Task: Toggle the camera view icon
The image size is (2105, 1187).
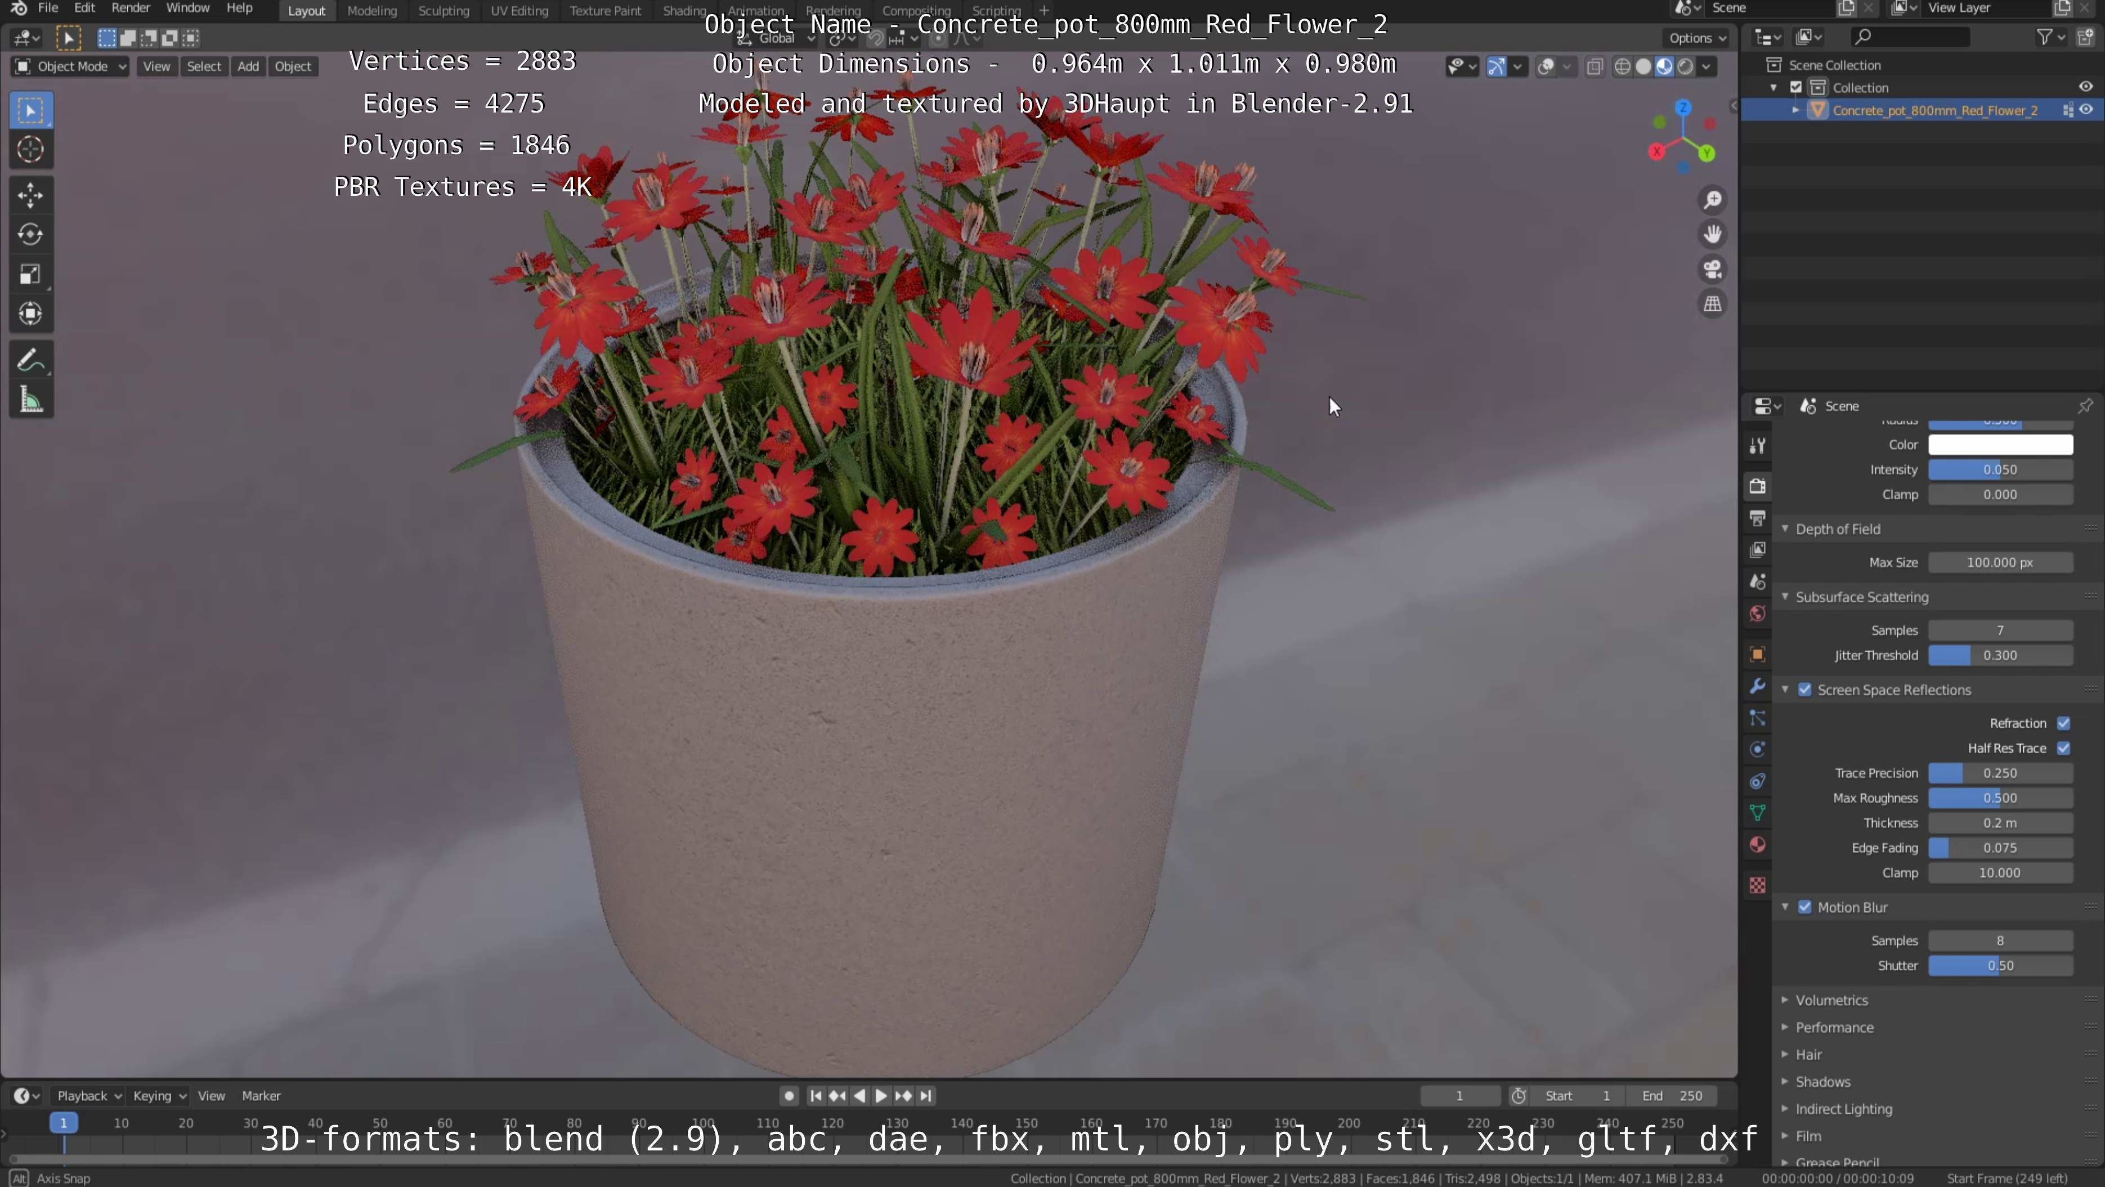Action: (1713, 270)
